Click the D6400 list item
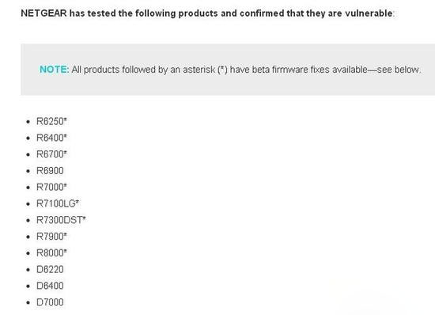435x315 pixels. (x=50, y=286)
